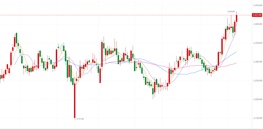Viewport: 263px width, 129px height.
Task: Click the 3,450.00 price axis label
Action: 257,5
